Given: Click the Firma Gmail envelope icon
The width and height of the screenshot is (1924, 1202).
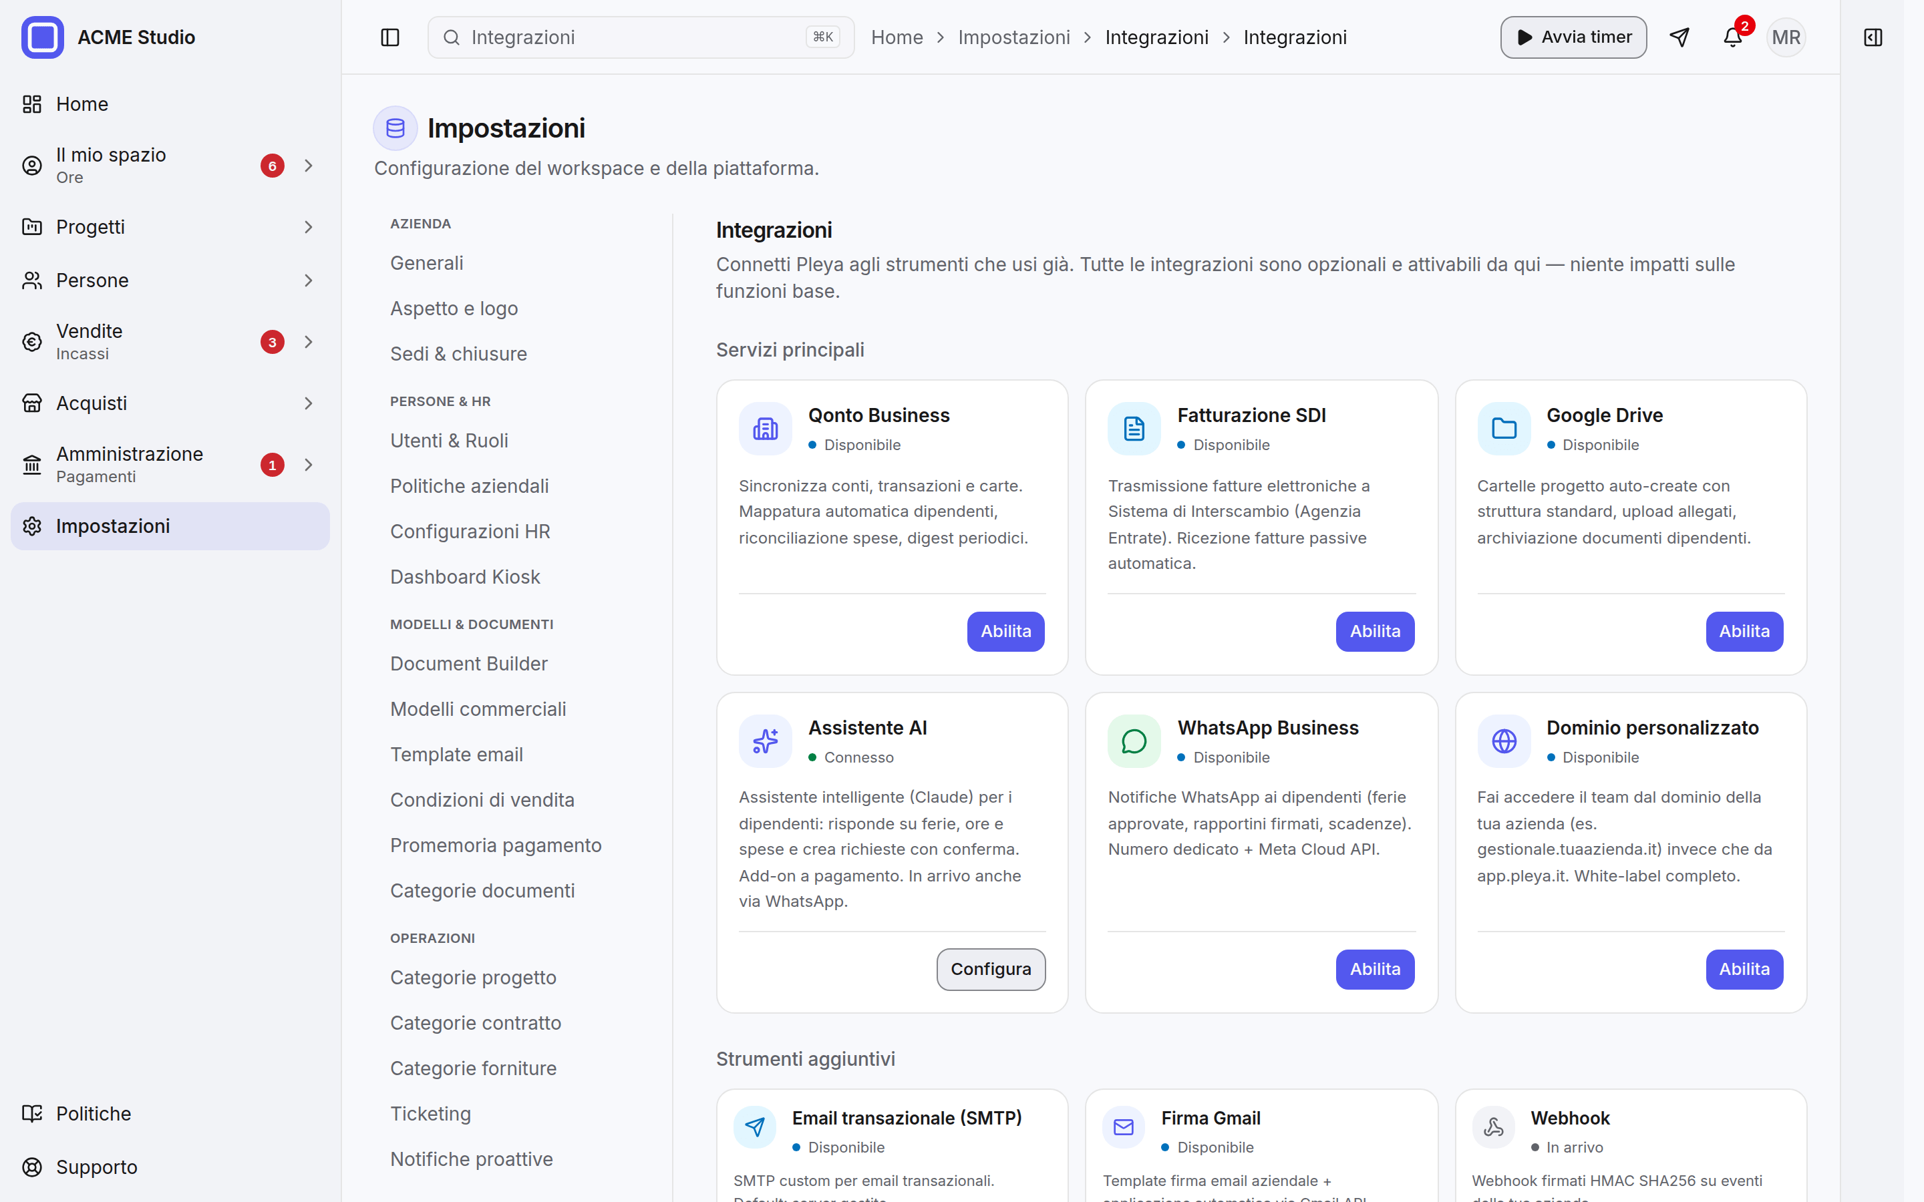Looking at the screenshot, I should 1124,1127.
